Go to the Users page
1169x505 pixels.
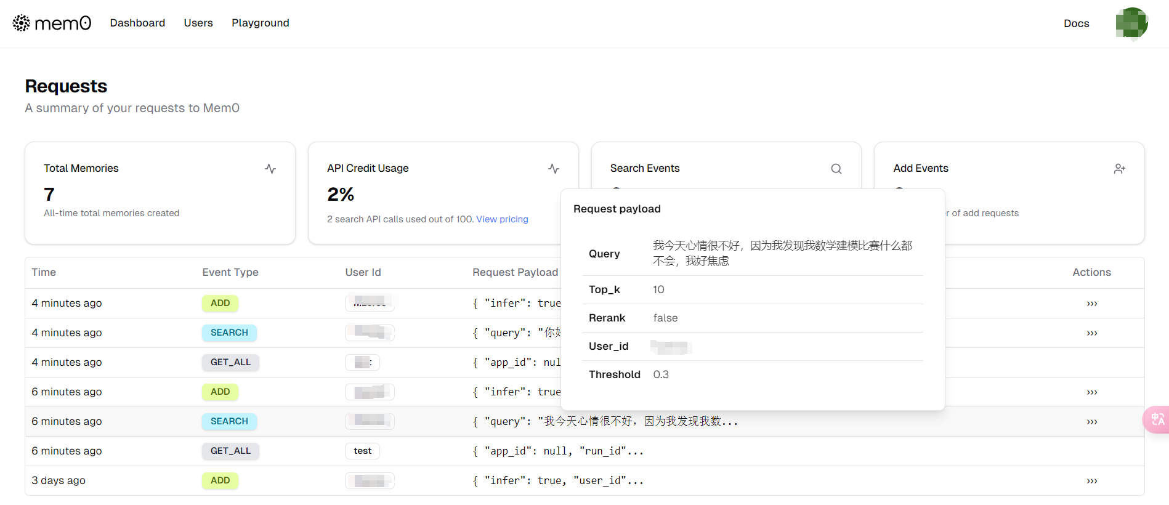pos(198,23)
